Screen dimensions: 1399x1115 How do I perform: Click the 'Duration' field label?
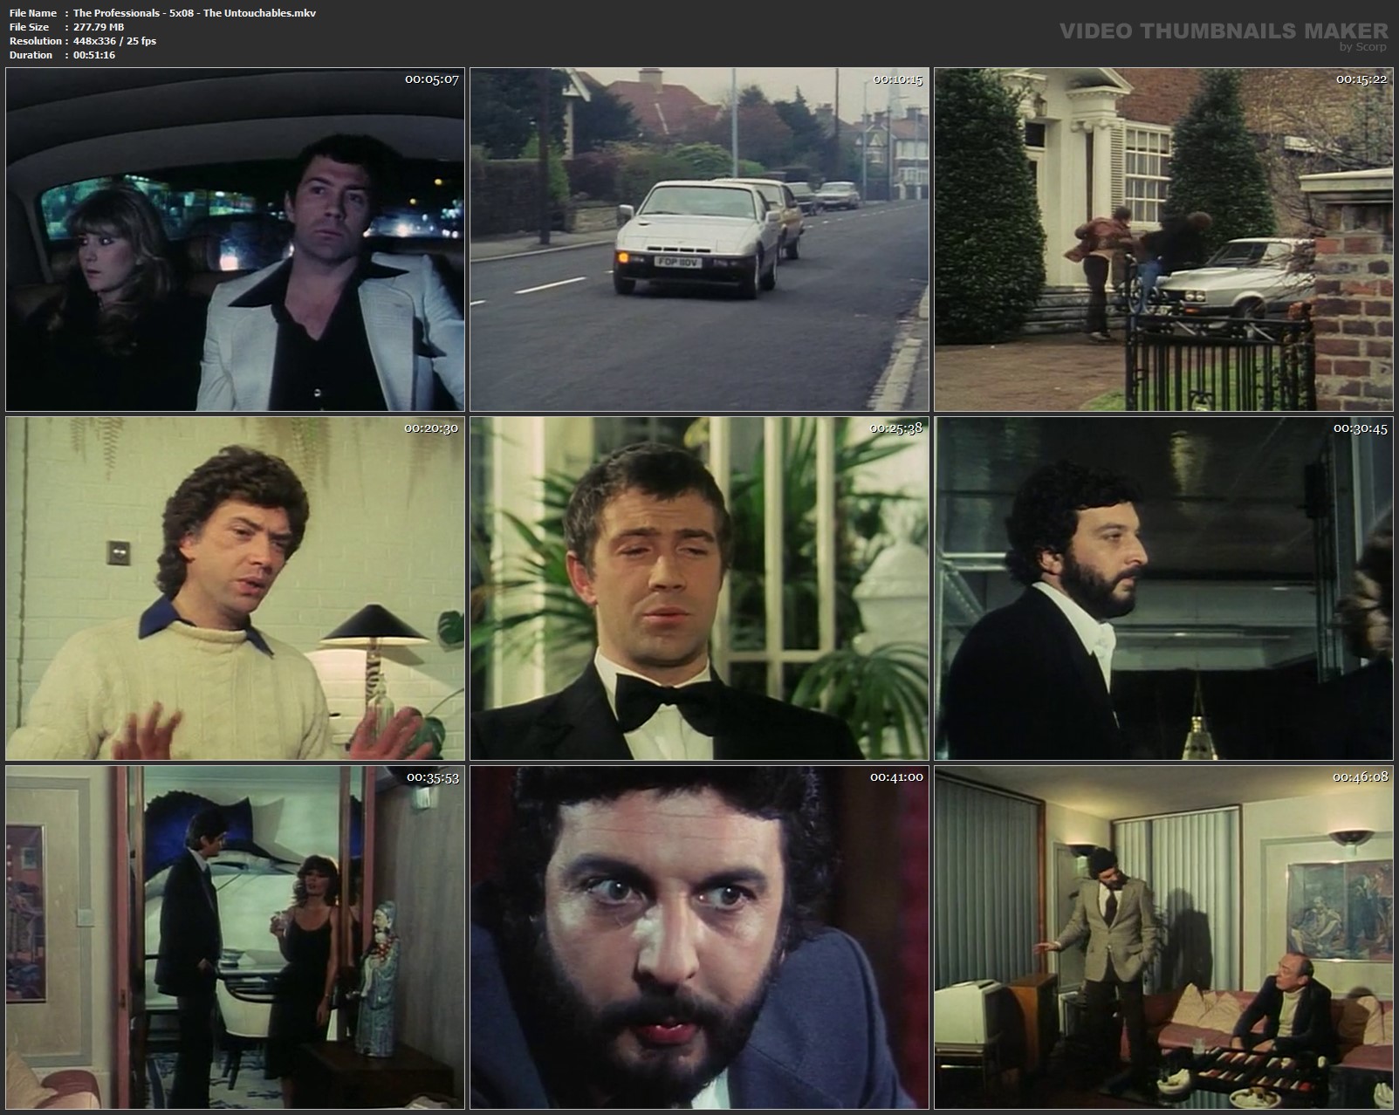31,55
